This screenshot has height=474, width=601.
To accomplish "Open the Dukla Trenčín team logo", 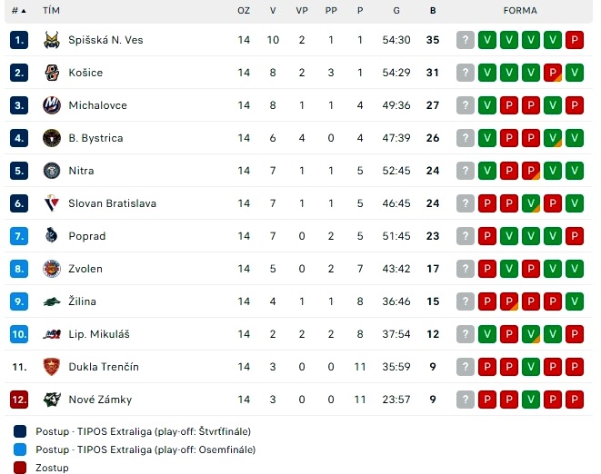I will 51,367.
